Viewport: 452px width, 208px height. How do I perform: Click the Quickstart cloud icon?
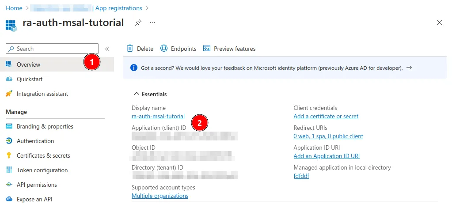tap(9, 79)
